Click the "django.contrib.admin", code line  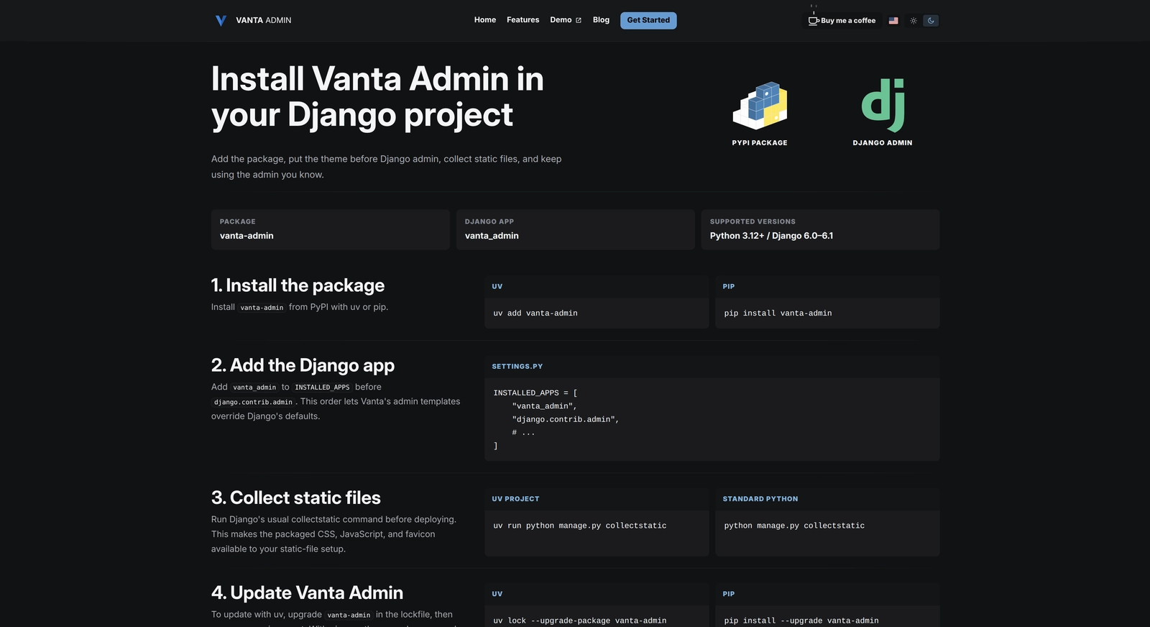coord(566,420)
